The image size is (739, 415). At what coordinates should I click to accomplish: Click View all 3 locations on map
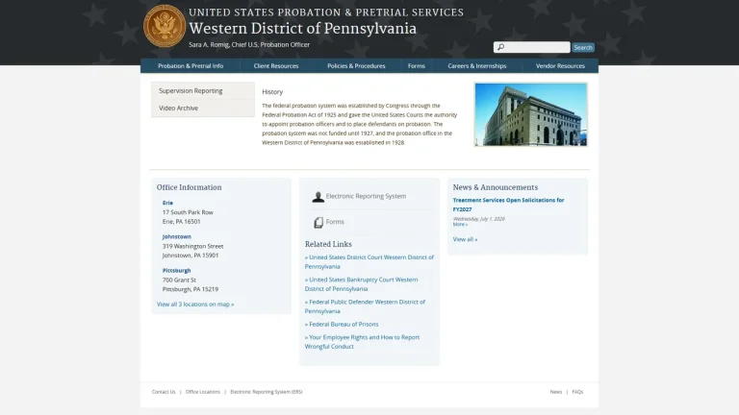click(x=195, y=305)
